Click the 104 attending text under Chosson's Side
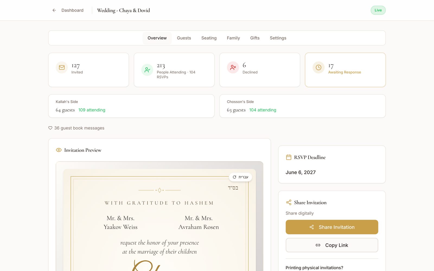 click(x=263, y=110)
